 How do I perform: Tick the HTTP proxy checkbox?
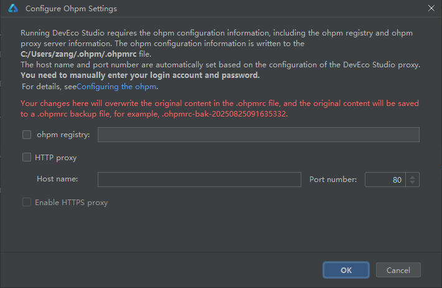click(x=27, y=158)
